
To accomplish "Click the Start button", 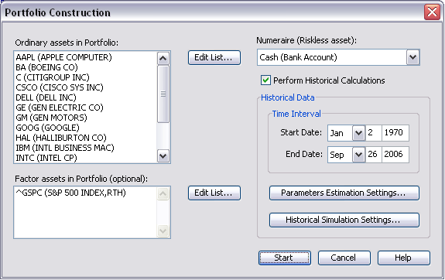I will (x=285, y=258).
